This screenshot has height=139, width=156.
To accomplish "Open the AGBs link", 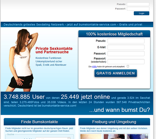I will (x=94, y=67).
